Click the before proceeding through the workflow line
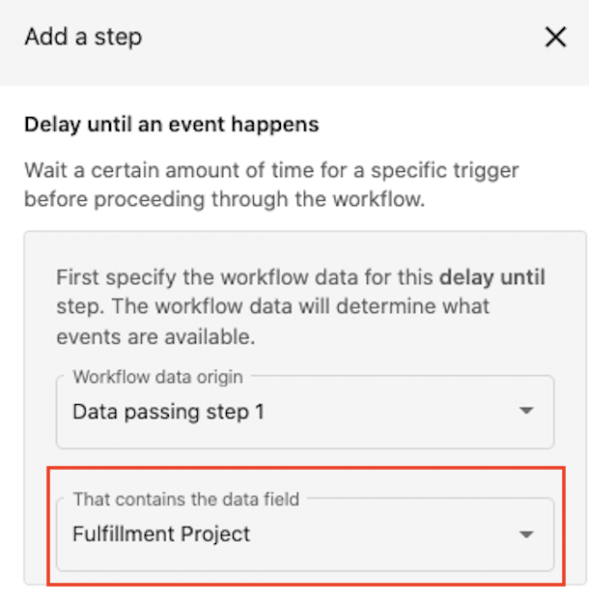Screen dimensions: 589x605 point(224,199)
